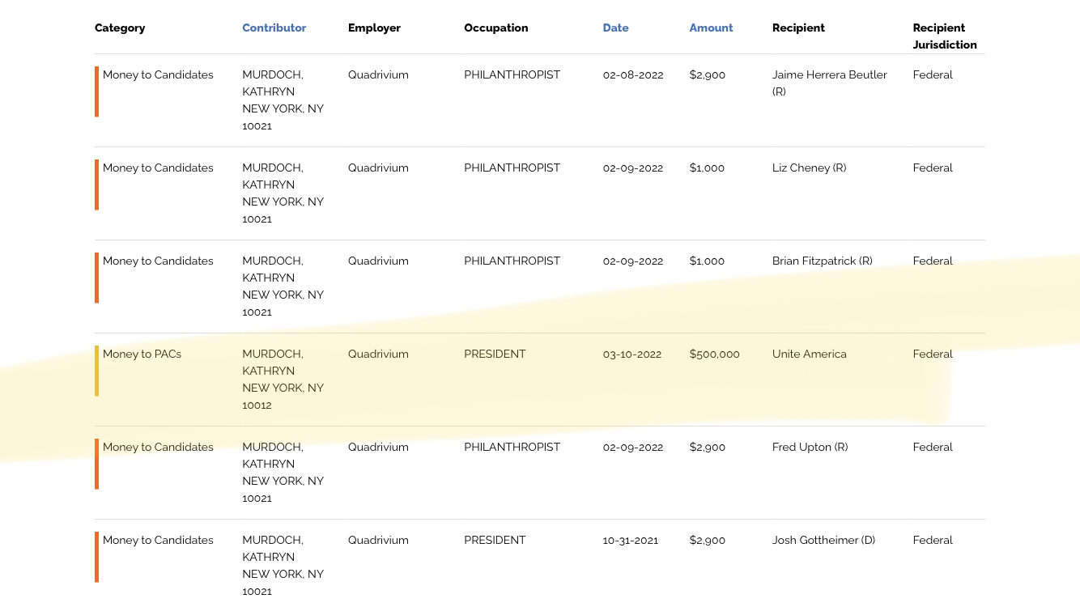This screenshot has width=1080, height=607.
Task: Select Money to Candidates in Fitzpatrick row
Action: click(x=158, y=261)
